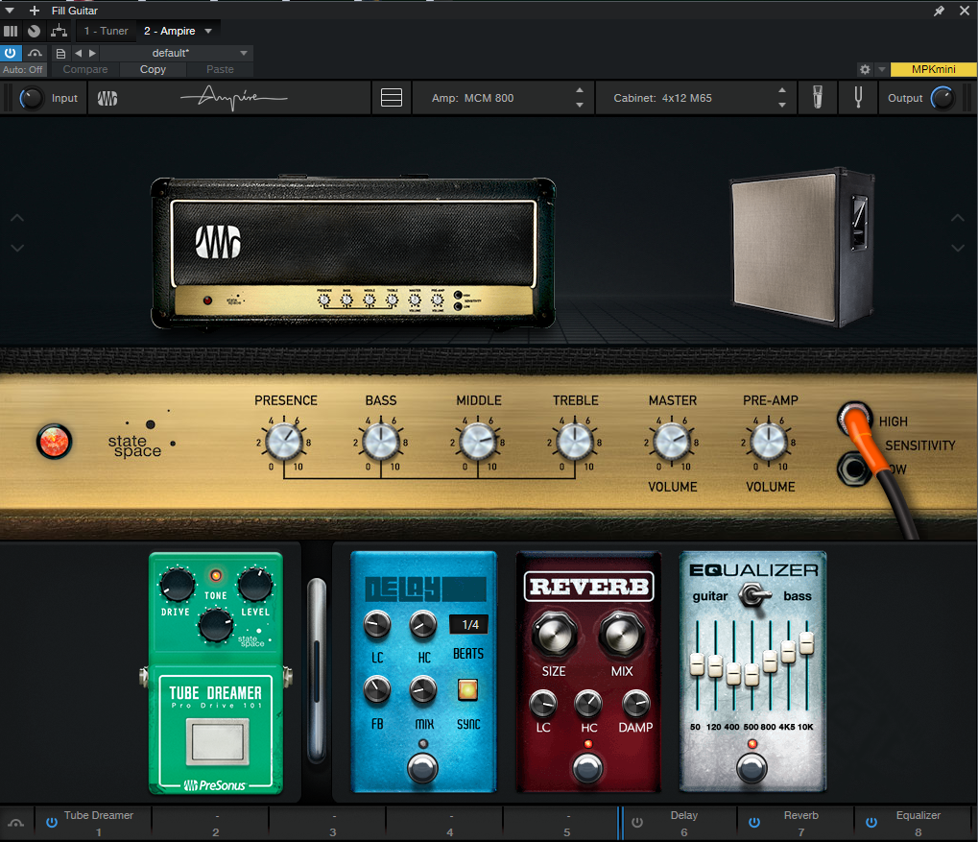Click the automation mode icon beside power

[35, 53]
